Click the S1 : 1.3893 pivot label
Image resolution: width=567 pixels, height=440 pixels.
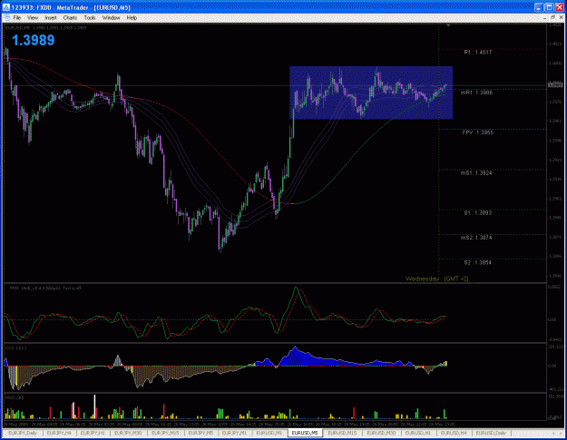pos(478,213)
